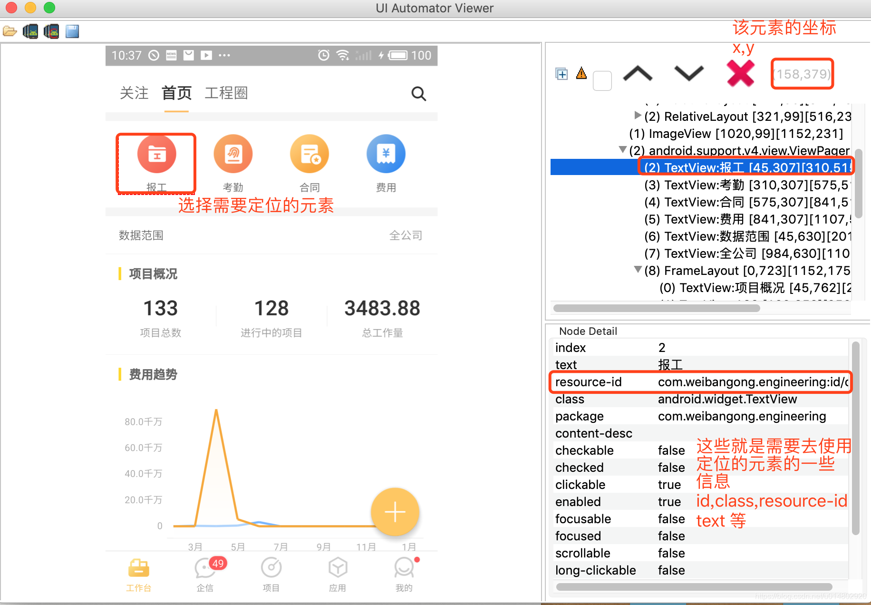The image size is (871, 605).
Task: Tap the 报工 red app icon
Action: pos(156,154)
